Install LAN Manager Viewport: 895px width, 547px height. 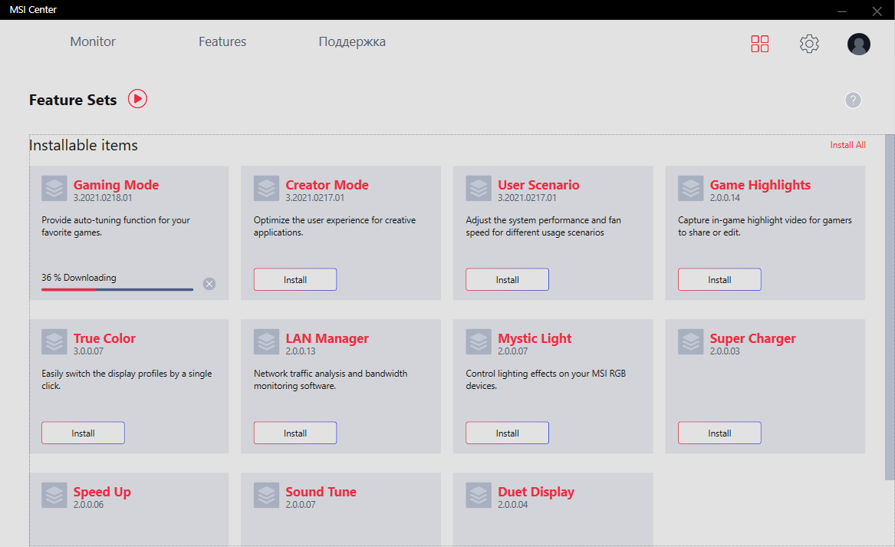tap(295, 433)
